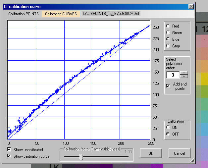Select the Green channel radio button
208x168 pixels.
coord(168,32)
